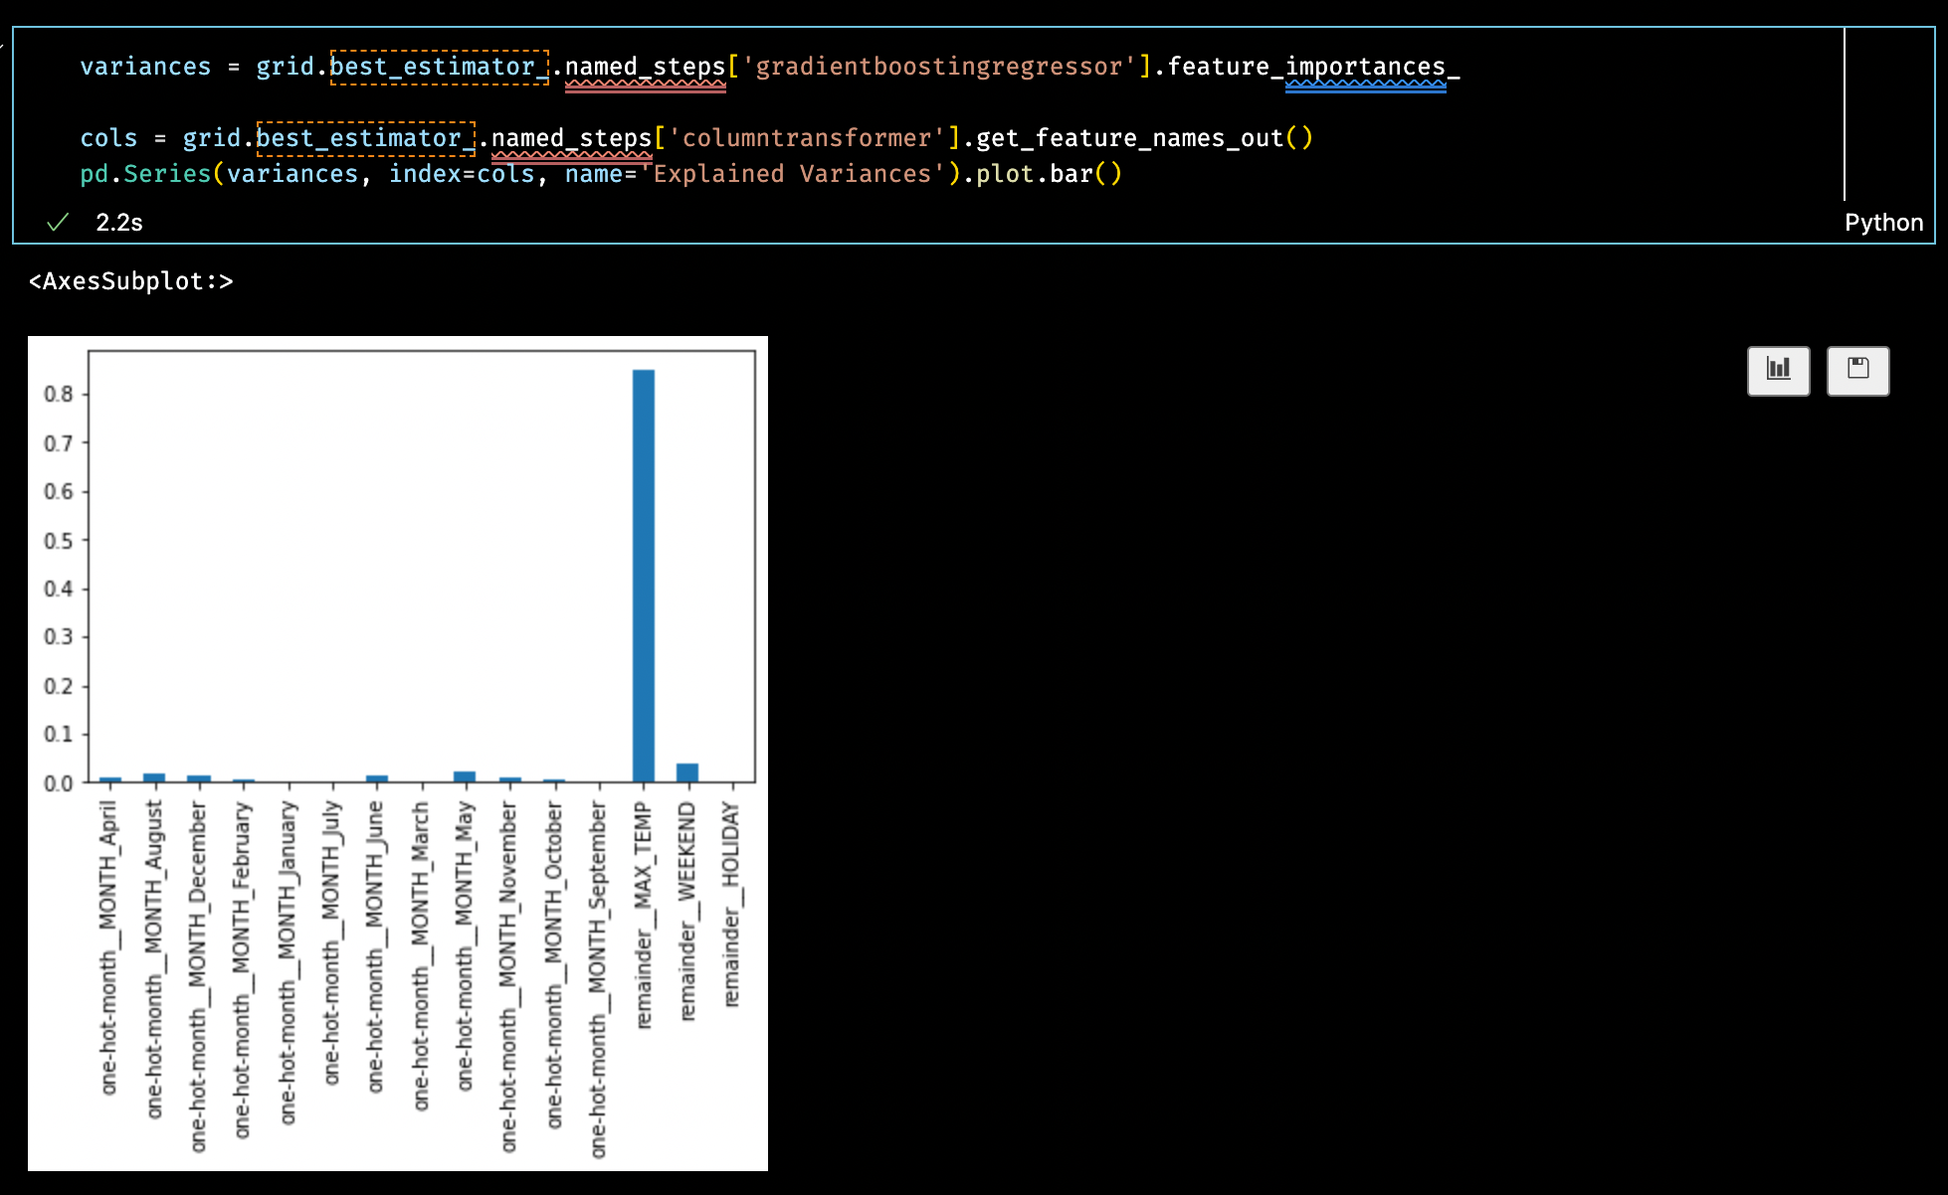The height and width of the screenshot is (1195, 1948).
Task: Click 'gradientboostingregressor' string in code
Action: pos(939,67)
